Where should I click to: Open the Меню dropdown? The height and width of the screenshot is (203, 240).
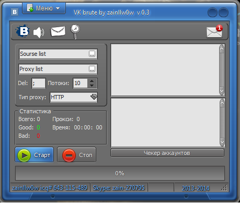(44, 8)
